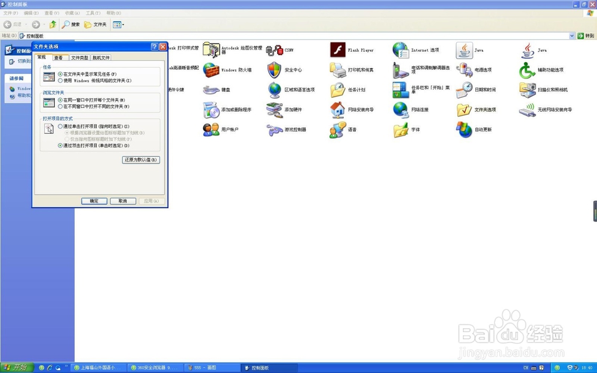Screen dimensions: 597x373
Task: Open 辅助功能选项 wheelchair icon
Action: click(x=527, y=70)
